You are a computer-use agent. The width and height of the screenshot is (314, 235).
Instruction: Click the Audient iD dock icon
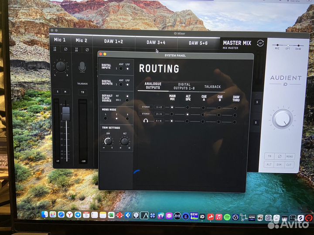[202, 215]
